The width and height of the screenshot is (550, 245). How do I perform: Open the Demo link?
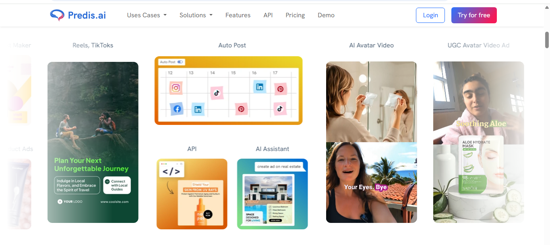click(326, 15)
